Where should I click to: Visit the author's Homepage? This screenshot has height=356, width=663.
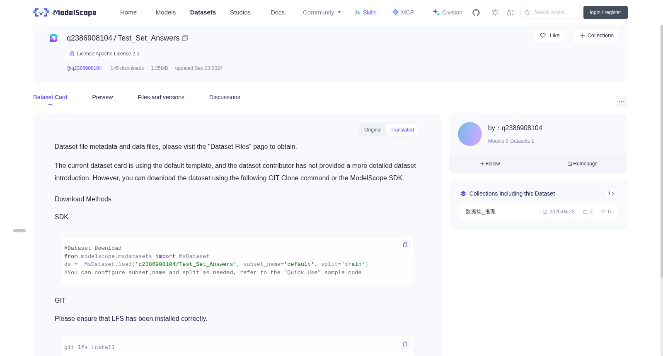point(582,164)
